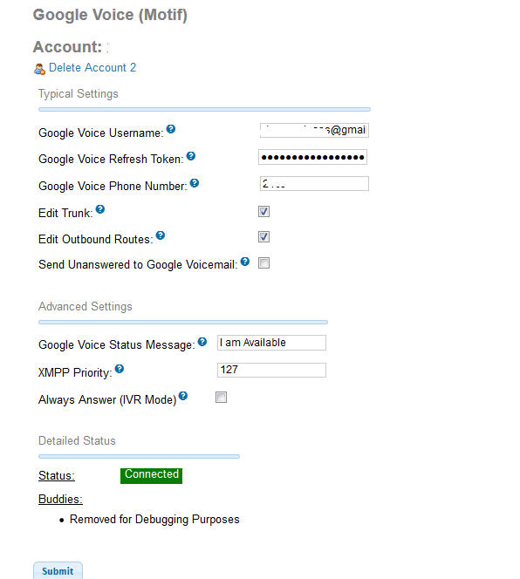Show help for XMPP Priority
The height and width of the screenshot is (579, 520).
coord(120,369)
